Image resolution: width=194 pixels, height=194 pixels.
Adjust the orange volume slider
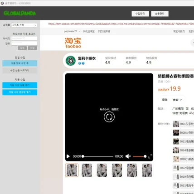tap(140, 156)
